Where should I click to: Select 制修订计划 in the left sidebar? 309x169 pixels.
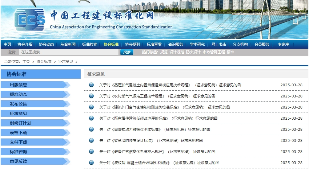pos(21,123)
